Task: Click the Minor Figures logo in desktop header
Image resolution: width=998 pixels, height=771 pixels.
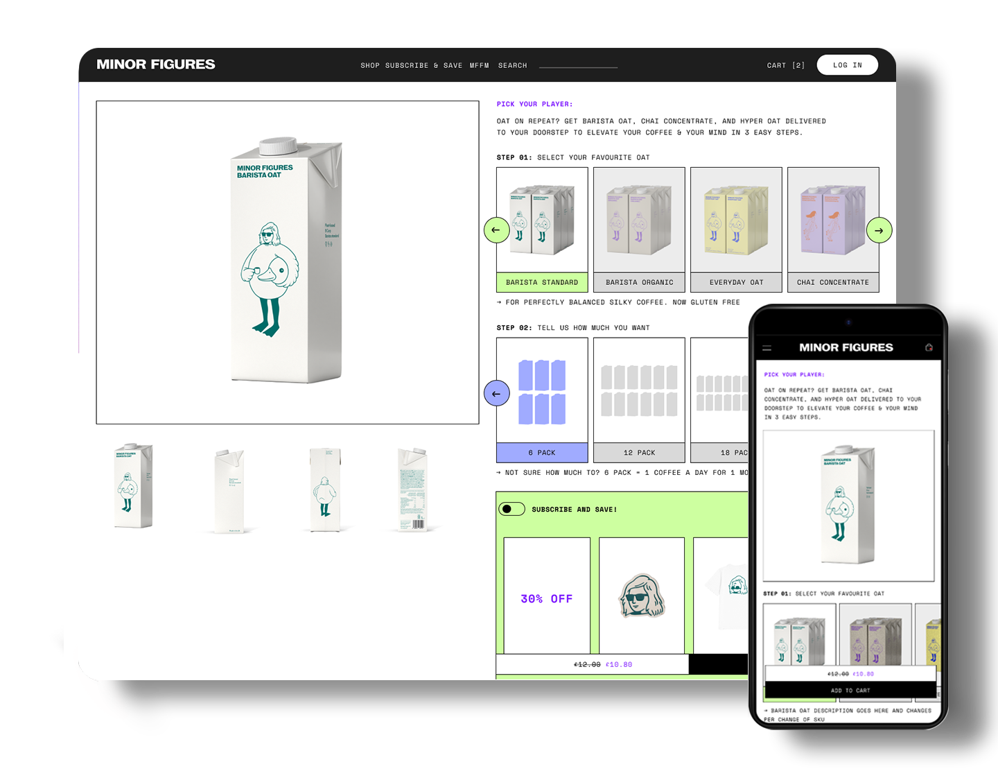Action: [156, 64]
